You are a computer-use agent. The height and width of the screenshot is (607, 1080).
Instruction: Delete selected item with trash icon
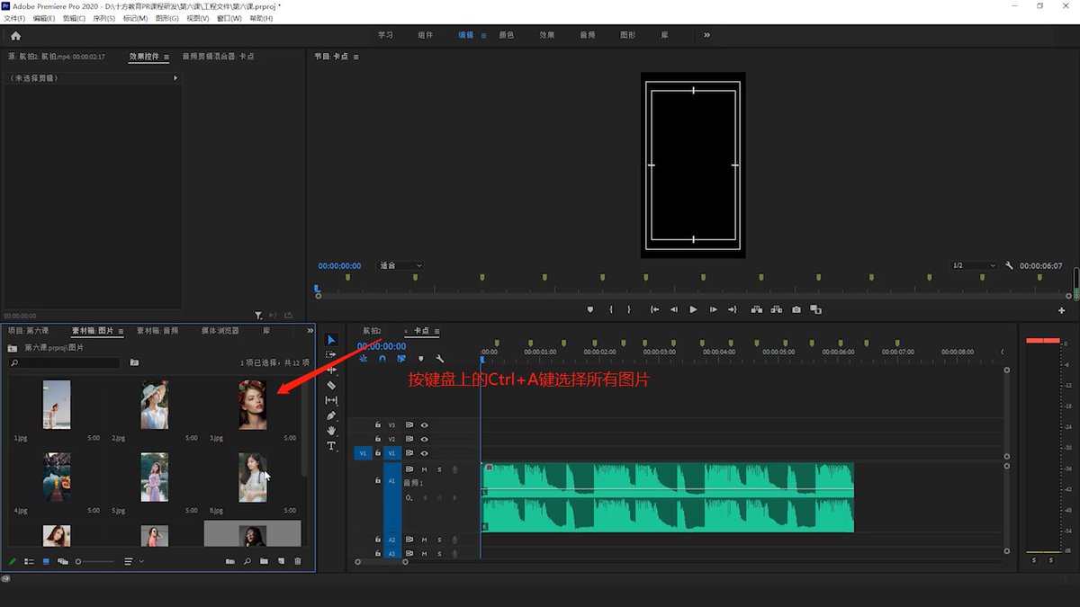coord(298,561)
